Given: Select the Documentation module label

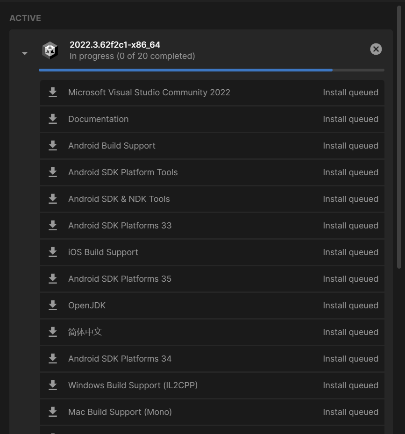Looking at the screenshot, I should 98,119.
